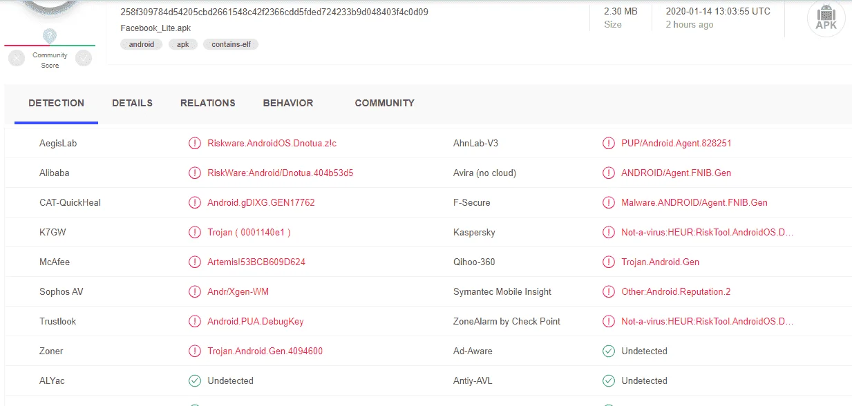Click the alert icon beside Malware.ANDROID/Agent.FNIB.Gen

click(x=609, y=202)
